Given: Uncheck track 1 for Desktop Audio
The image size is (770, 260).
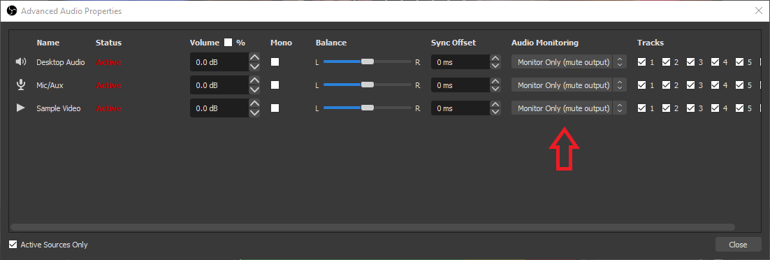Looking at the screenshot, I should coord(641,62).
